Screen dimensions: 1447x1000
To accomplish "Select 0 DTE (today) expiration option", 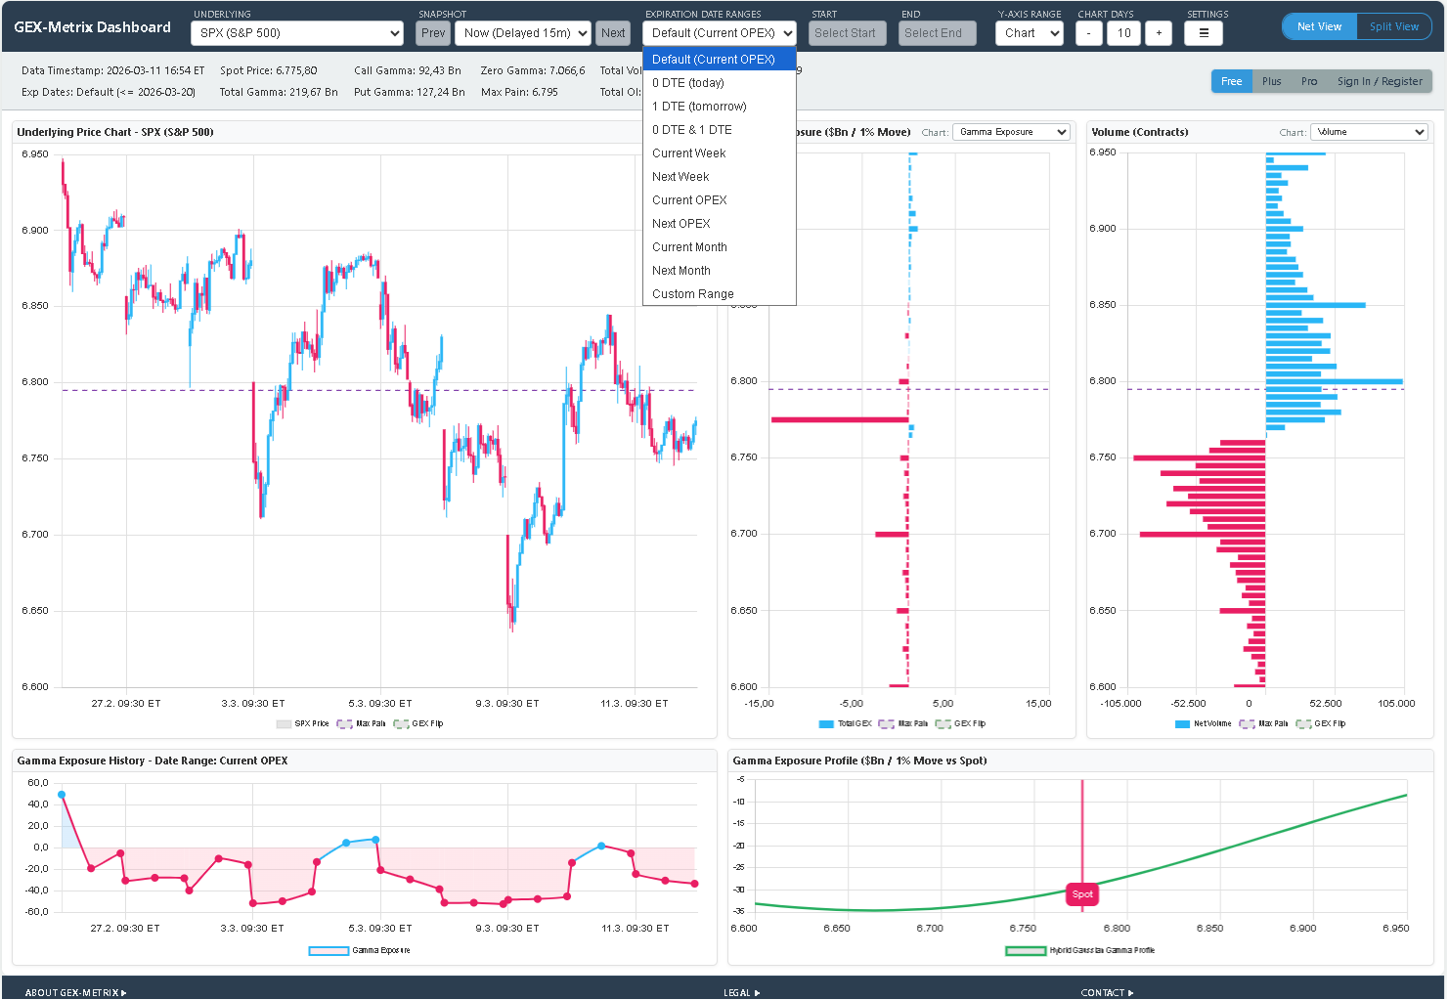I will pos(687,82).
